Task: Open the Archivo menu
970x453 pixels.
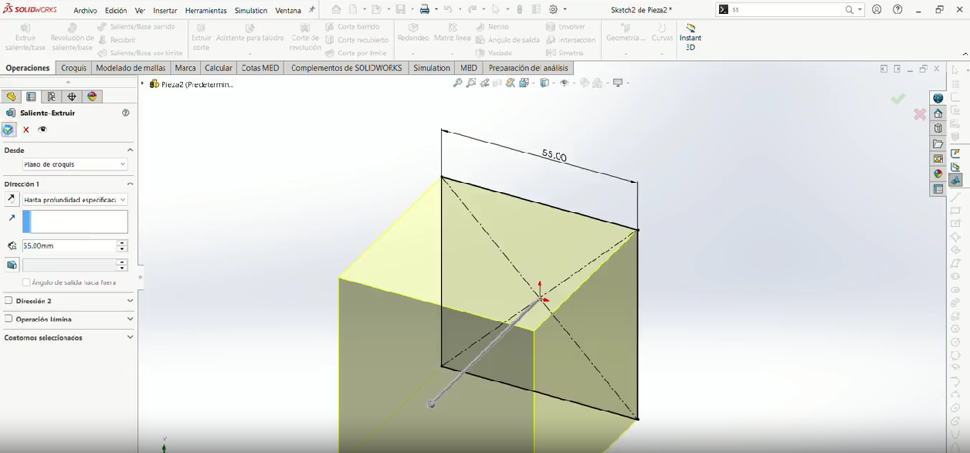Action: (86, 11)
